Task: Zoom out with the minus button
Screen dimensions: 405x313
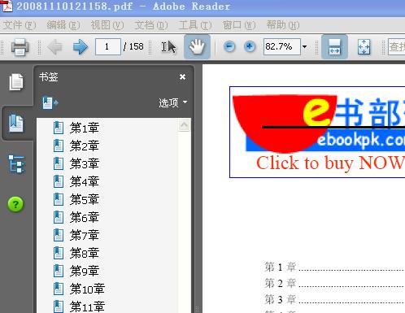Action: (229, 46)
